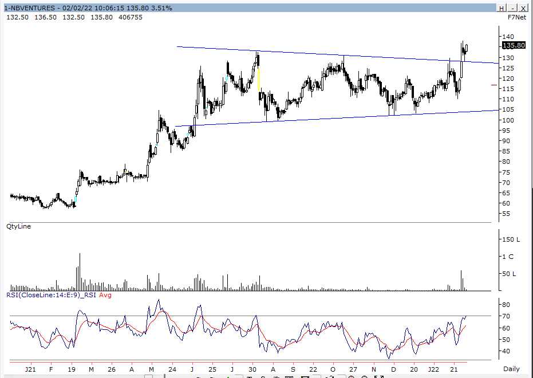Click the red Avg legend label
This screenshot has width=533, height=378.
click(x=105, y=295)
